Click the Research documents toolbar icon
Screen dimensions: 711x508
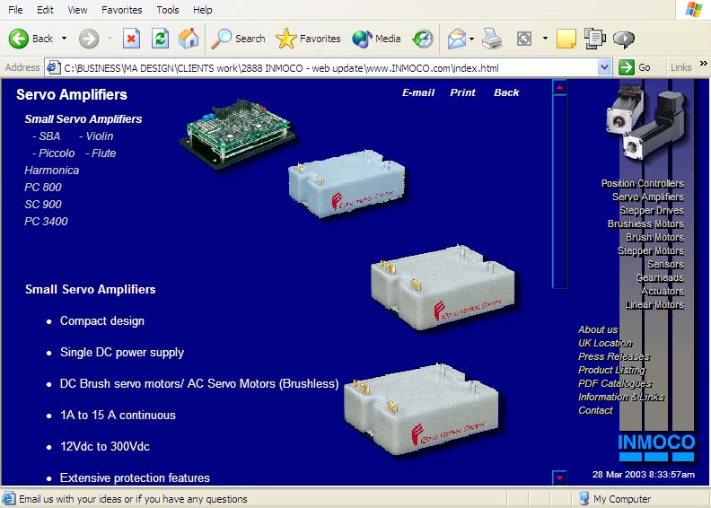click(594, 39)
